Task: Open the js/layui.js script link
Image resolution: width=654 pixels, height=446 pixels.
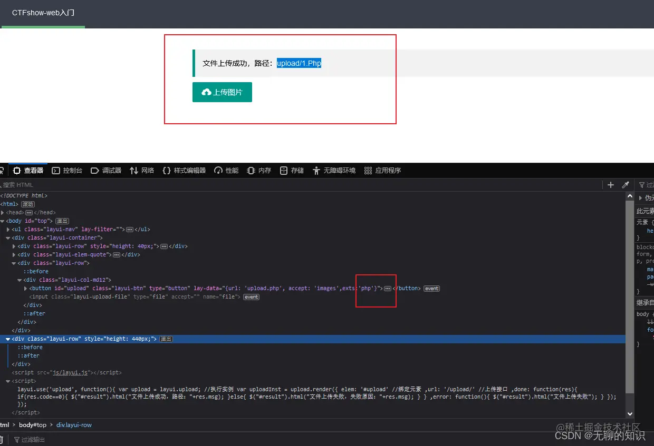Action: 70,373
